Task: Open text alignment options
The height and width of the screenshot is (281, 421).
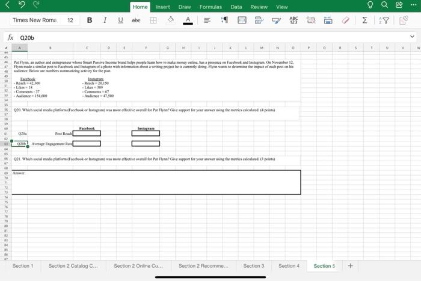Action: 207,20
